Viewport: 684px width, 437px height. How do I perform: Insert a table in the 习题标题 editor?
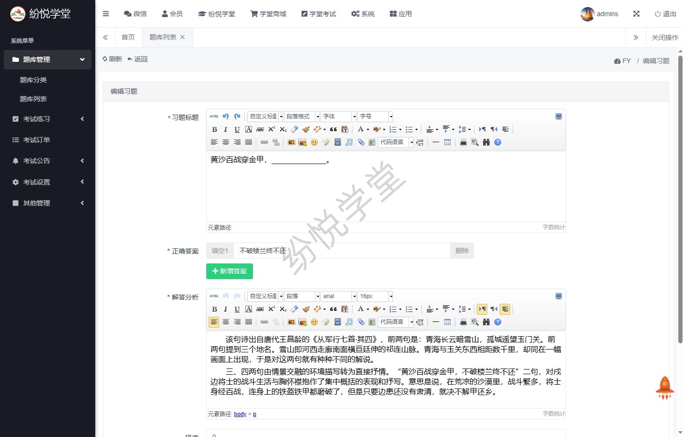(447, 142)
